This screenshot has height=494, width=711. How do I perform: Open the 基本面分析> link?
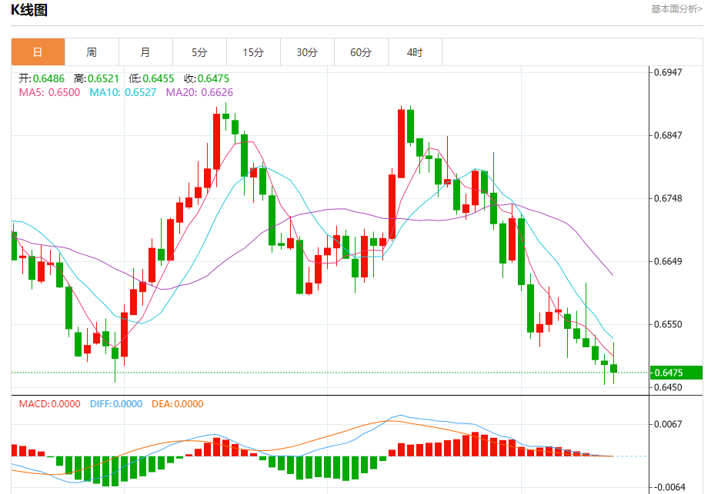[676, 9]
